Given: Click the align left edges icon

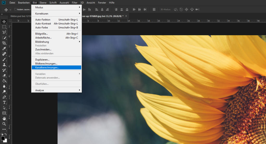Looking at the screenshot, I should pyautogui.click(x=97, y=10).
